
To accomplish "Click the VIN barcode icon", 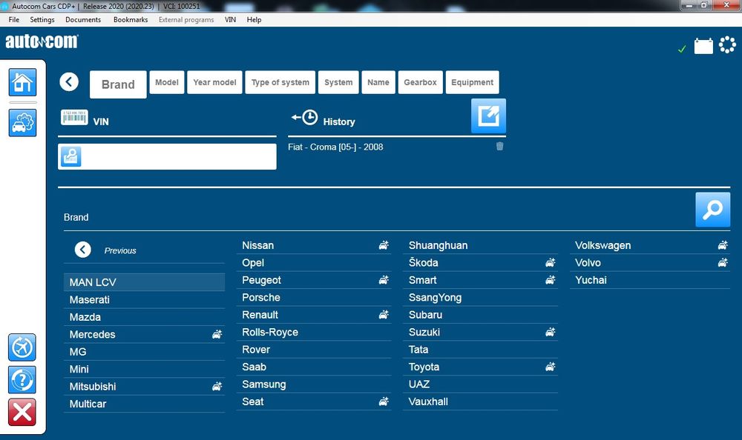I will point(74,117).
